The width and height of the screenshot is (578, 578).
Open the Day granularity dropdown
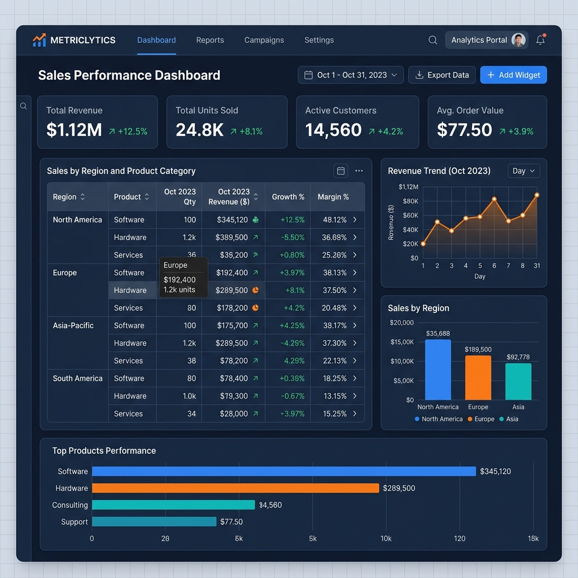click(524, 170)
